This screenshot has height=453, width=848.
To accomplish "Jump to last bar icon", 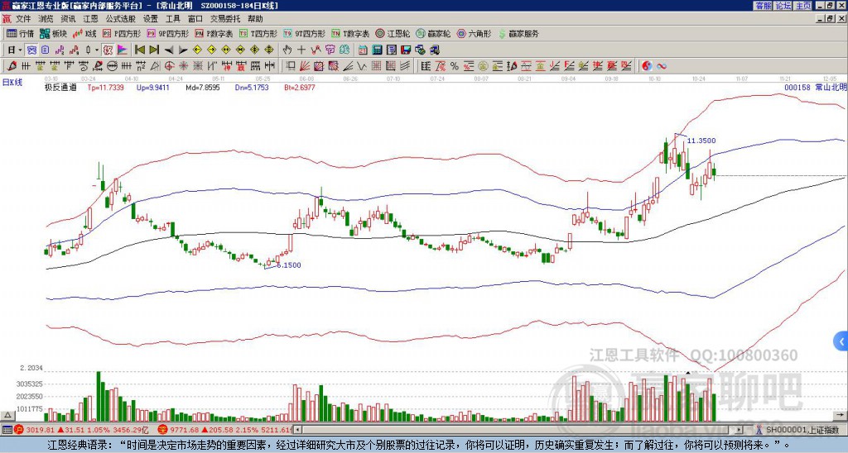I will (154, 50).
